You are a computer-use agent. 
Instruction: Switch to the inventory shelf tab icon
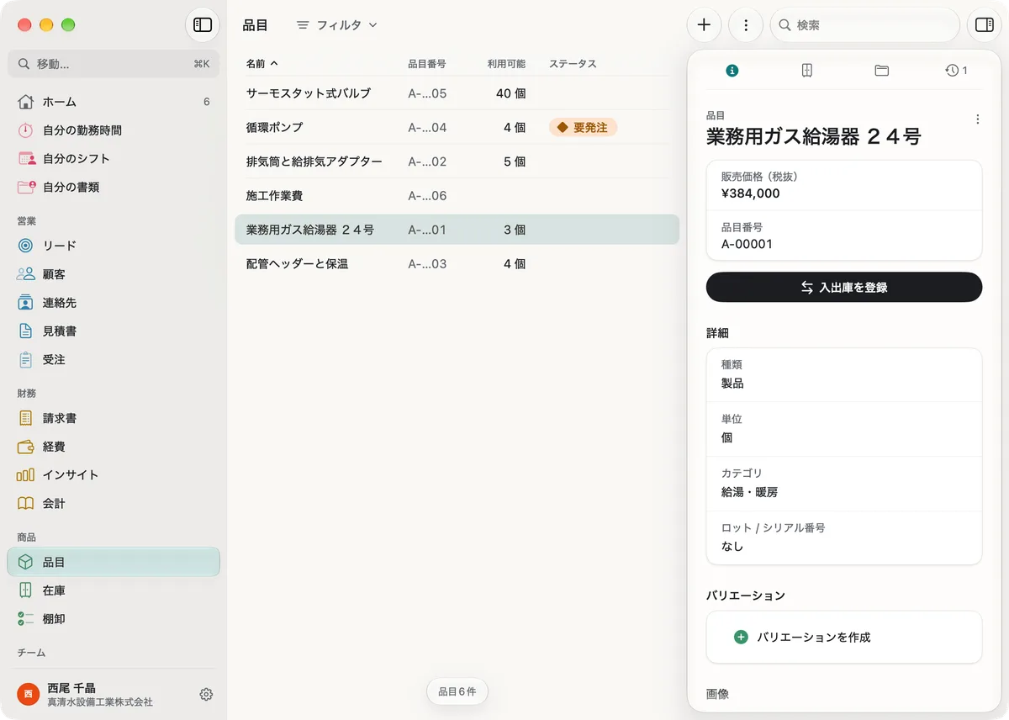point(807,71)
